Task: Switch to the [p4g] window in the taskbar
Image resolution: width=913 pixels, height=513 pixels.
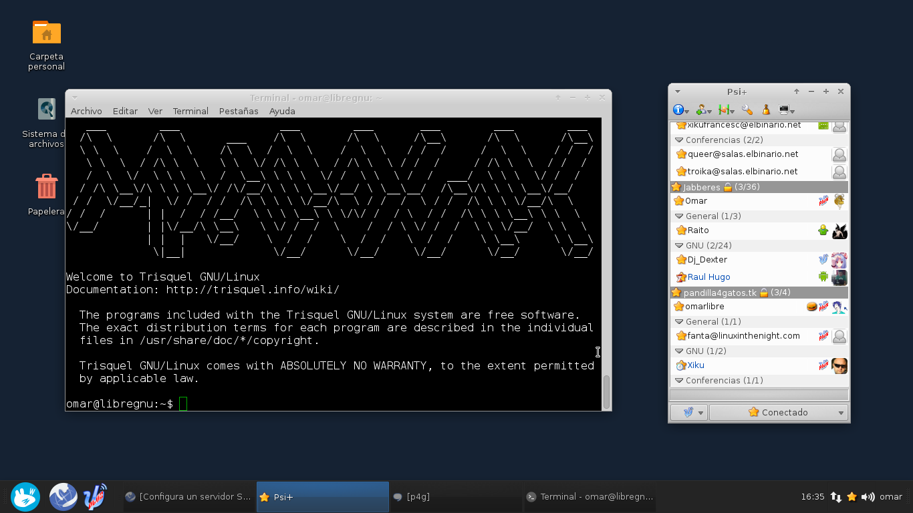Action: point(456,497)
